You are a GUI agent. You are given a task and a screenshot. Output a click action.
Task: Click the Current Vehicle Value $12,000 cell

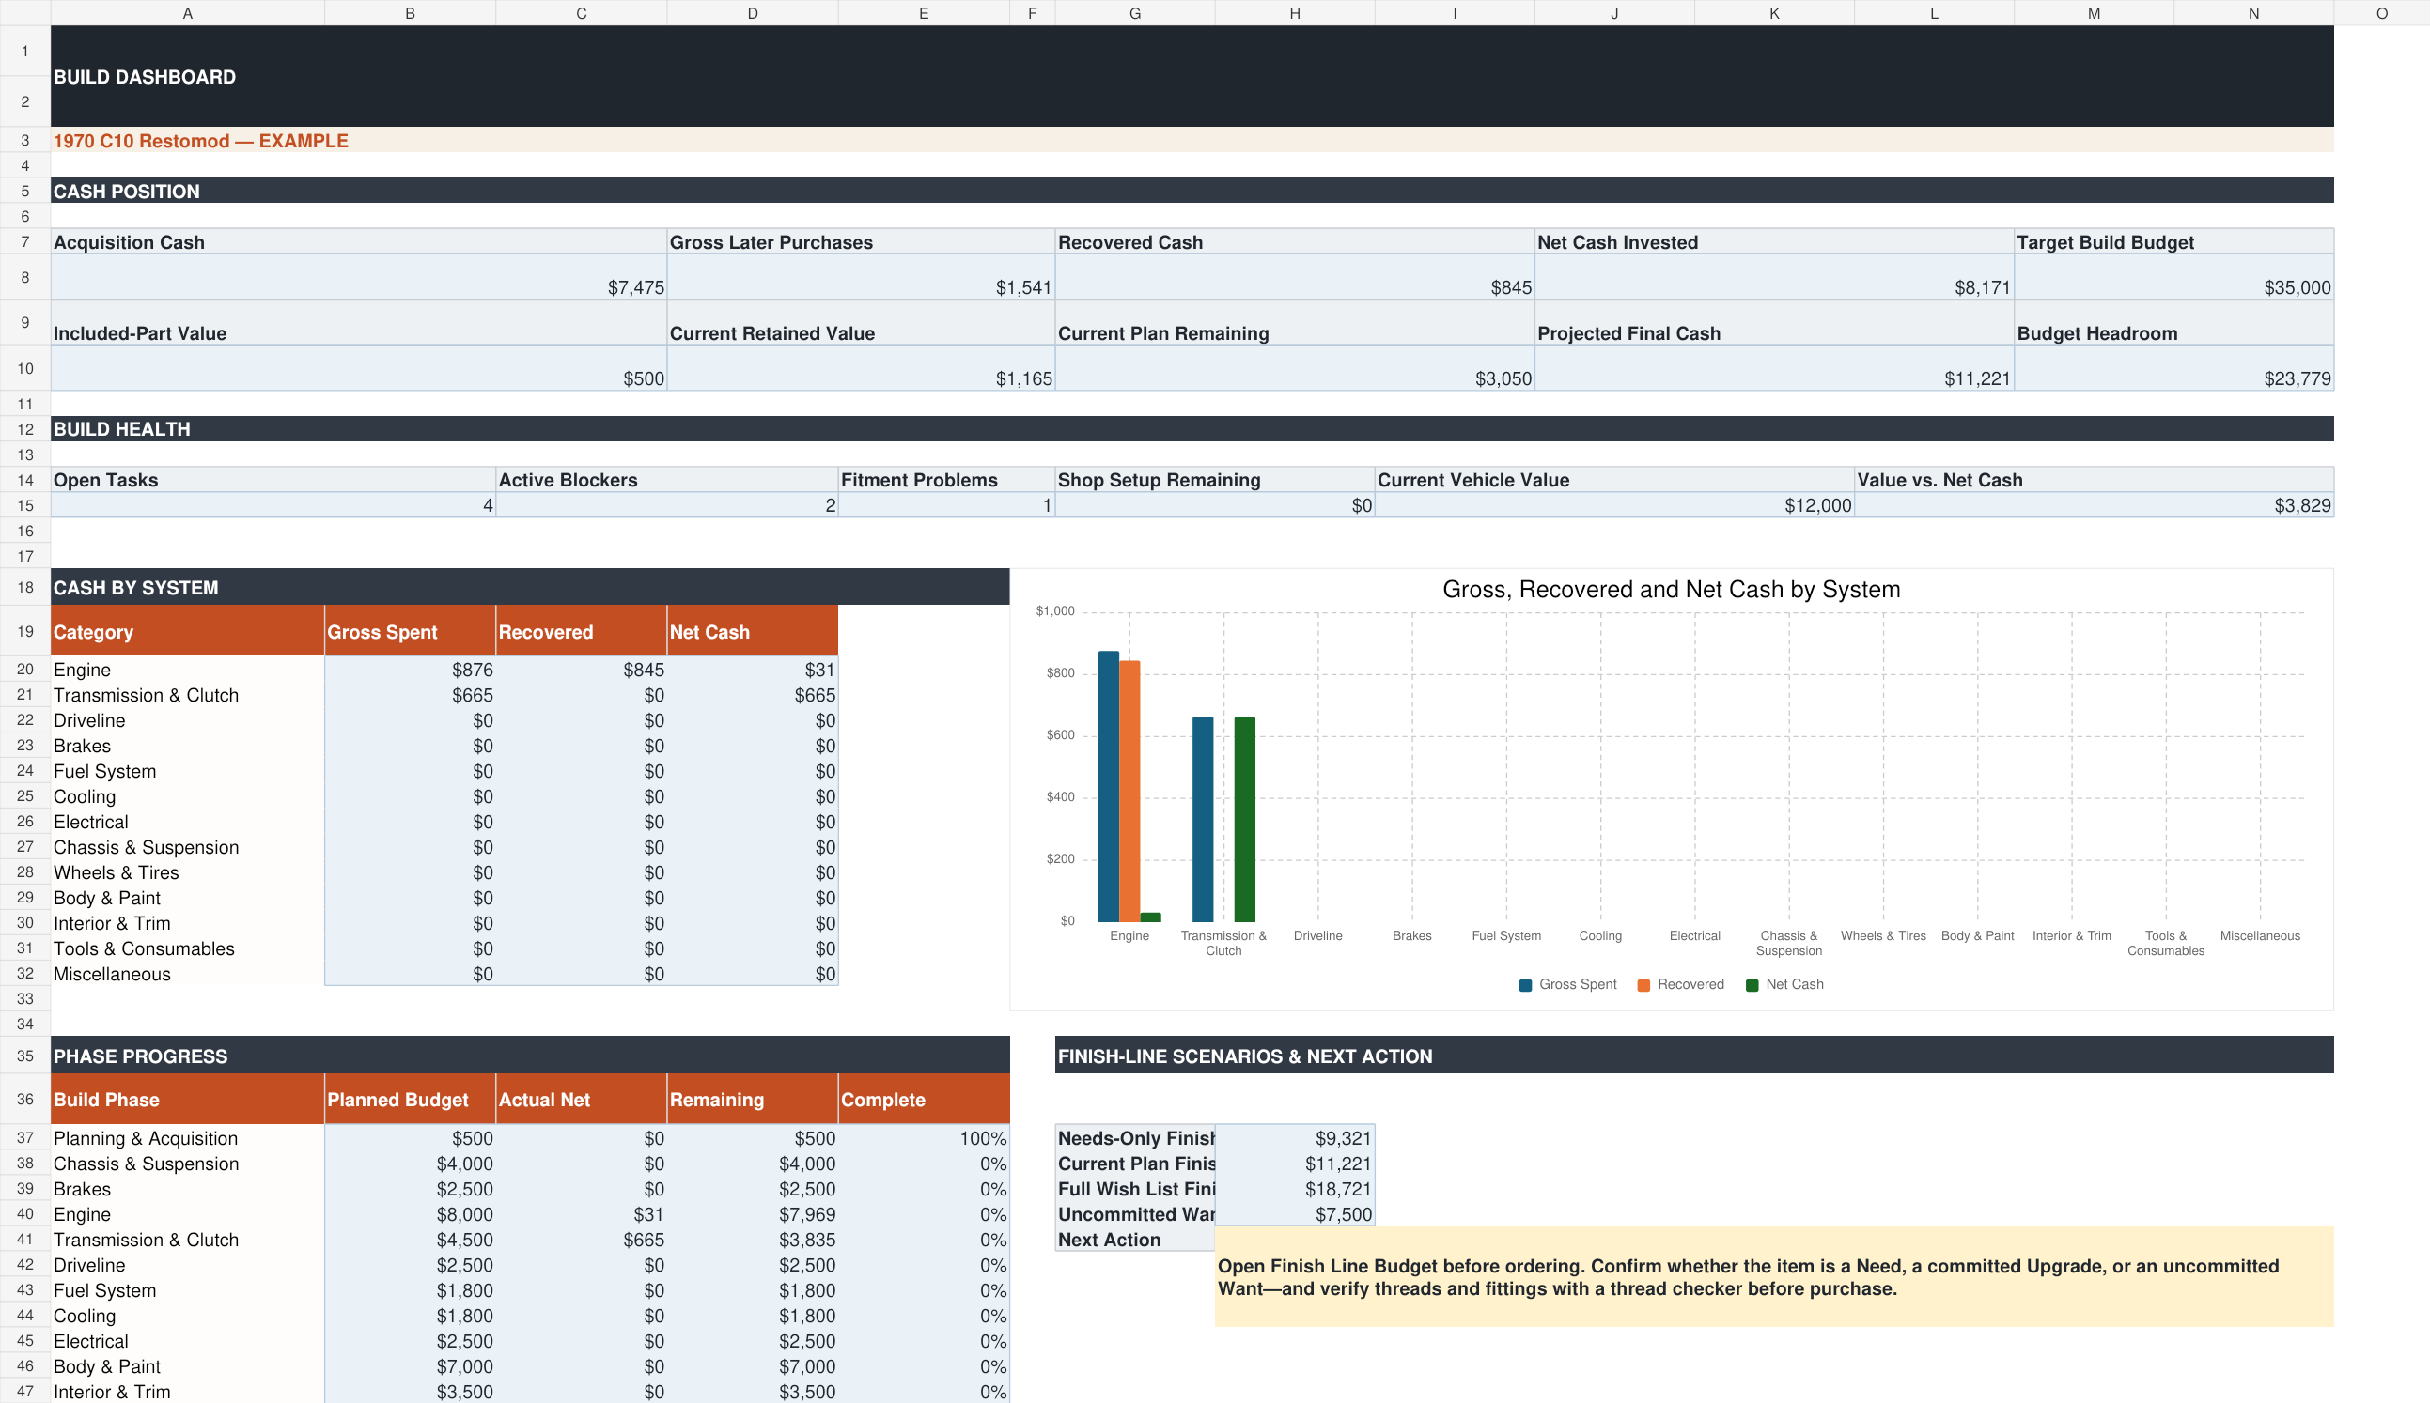(x=1614, y=505)
